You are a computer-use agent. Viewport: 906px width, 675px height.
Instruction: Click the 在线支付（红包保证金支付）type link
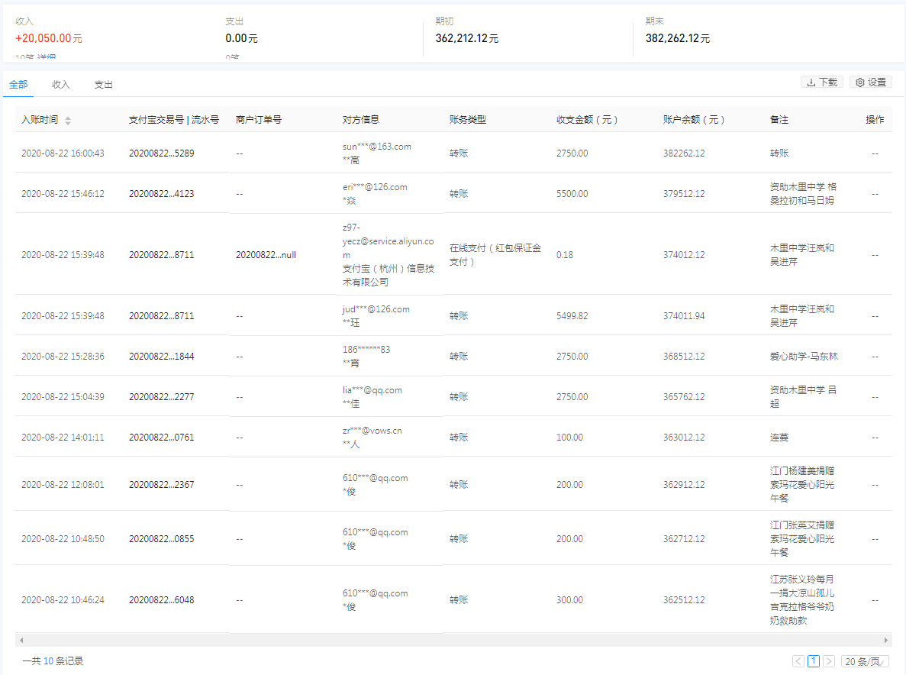(x=495, y=255)
